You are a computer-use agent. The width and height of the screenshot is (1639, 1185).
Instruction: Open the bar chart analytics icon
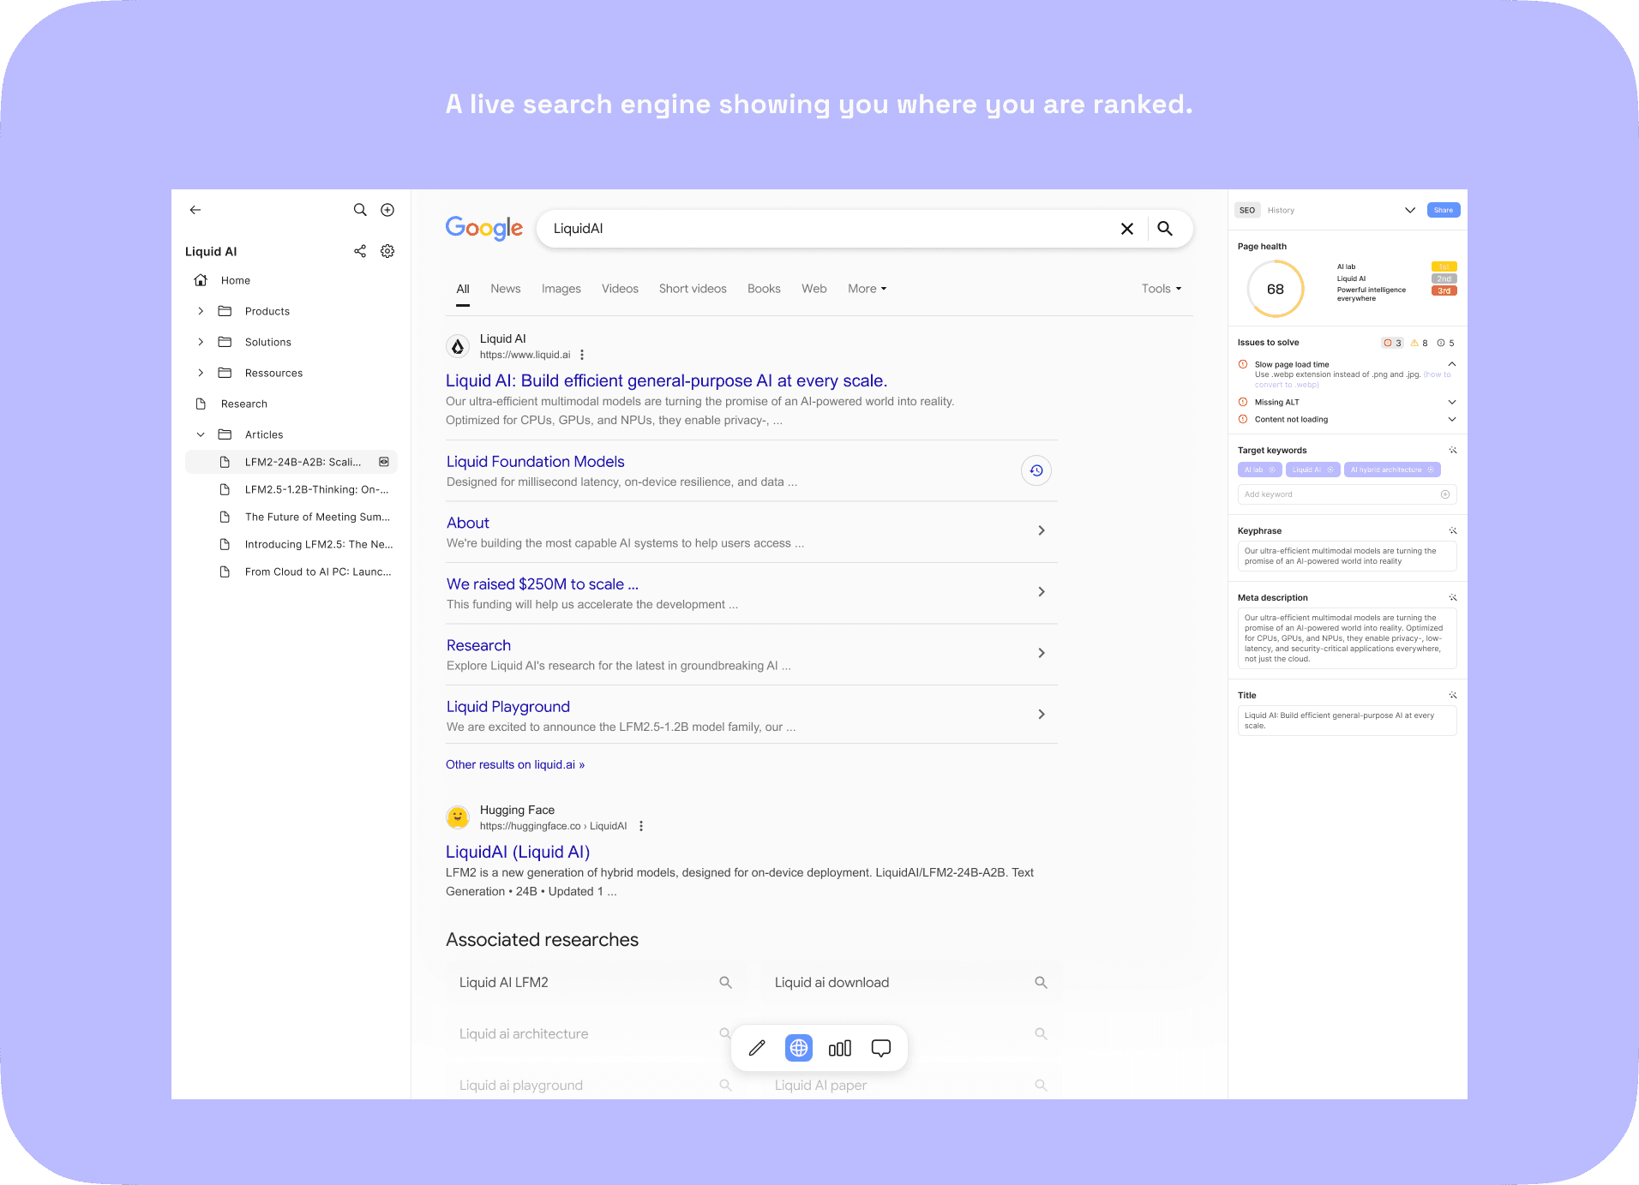point(840,1048)
